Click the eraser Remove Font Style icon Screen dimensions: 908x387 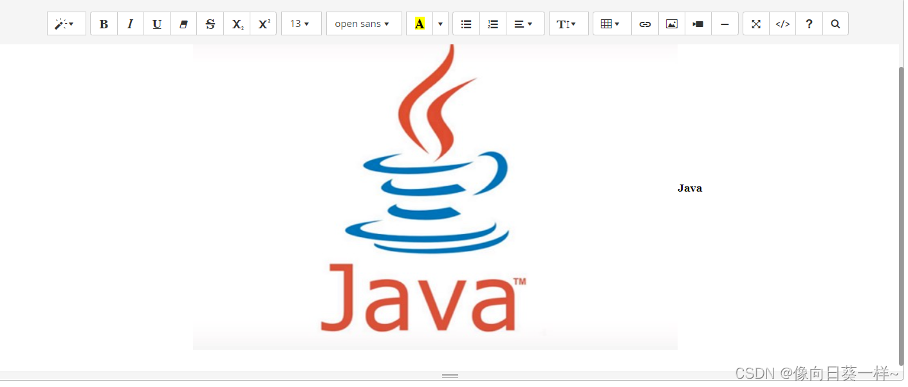(183, 24)
